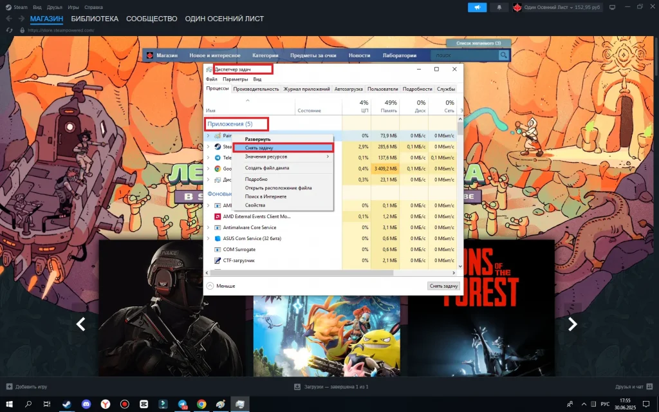Open the БИБЛИОТЕКА section in Steam
The width and height of the screenshot is (659, 412).
[x=95, y=19]
